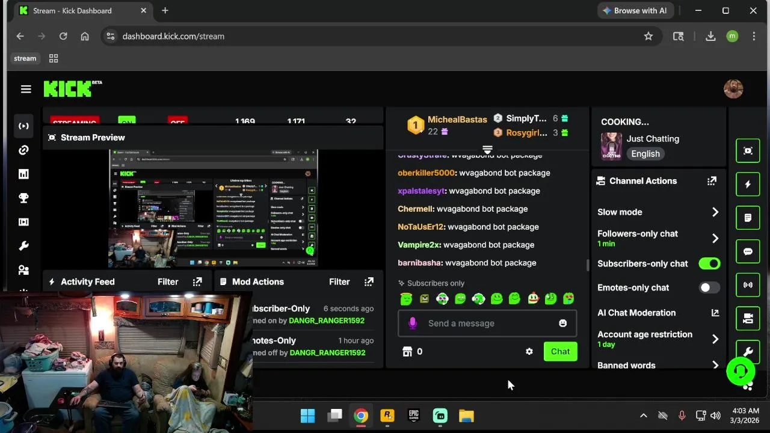Send message with Chat button

pos(560,352)
